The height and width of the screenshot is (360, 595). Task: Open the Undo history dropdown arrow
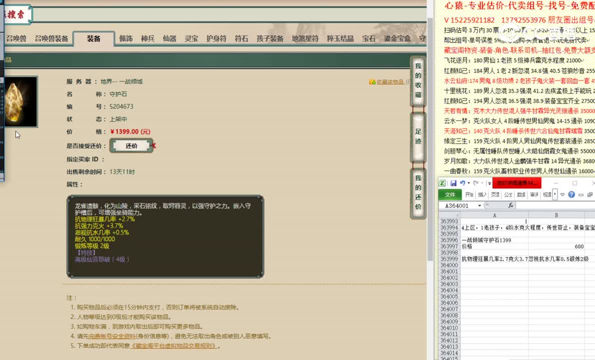click(468, 183)
